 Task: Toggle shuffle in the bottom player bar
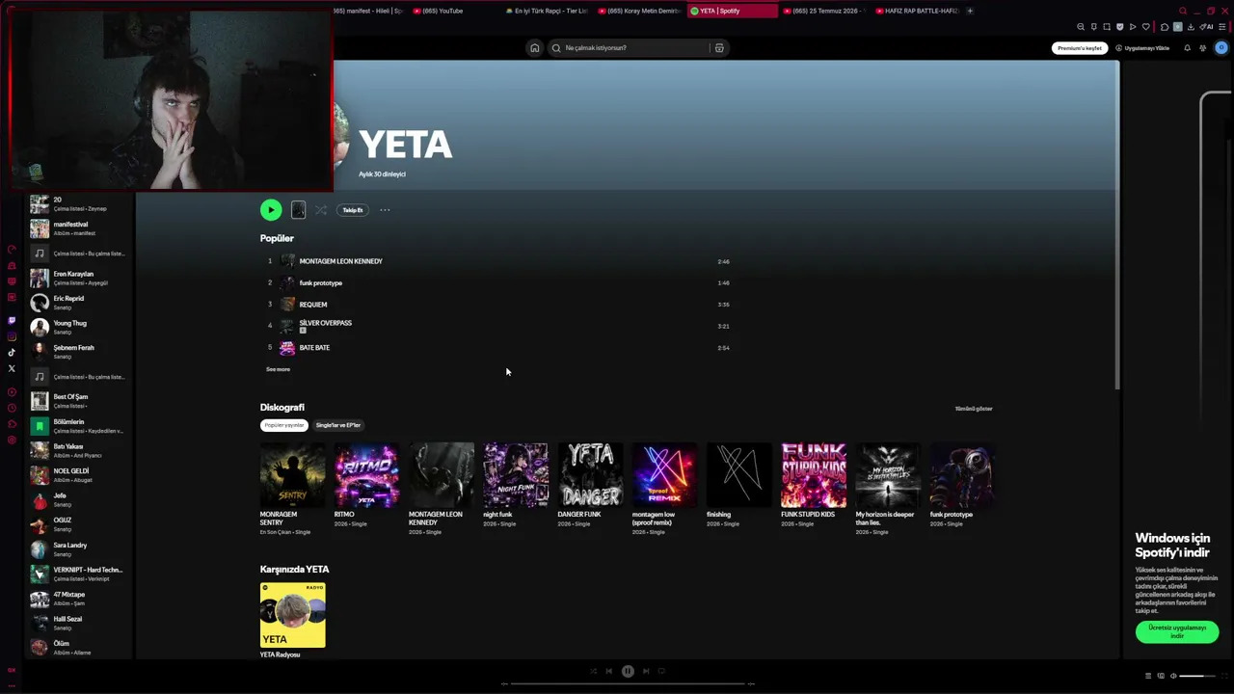(x=593, y=671)
